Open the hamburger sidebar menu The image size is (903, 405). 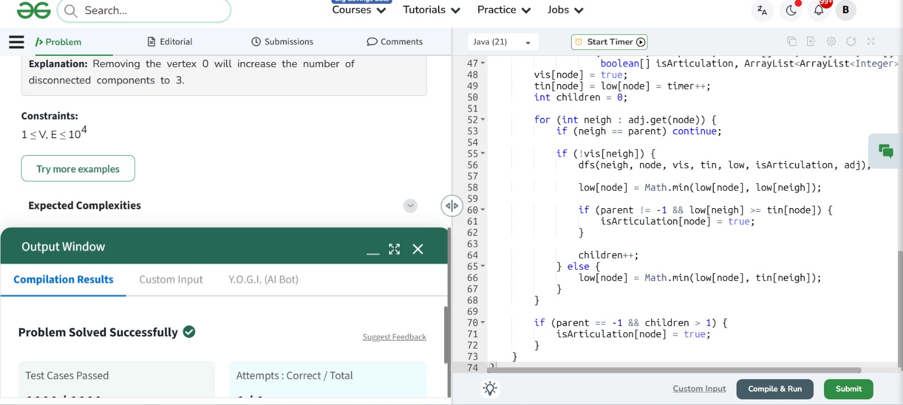click(16, 42)
